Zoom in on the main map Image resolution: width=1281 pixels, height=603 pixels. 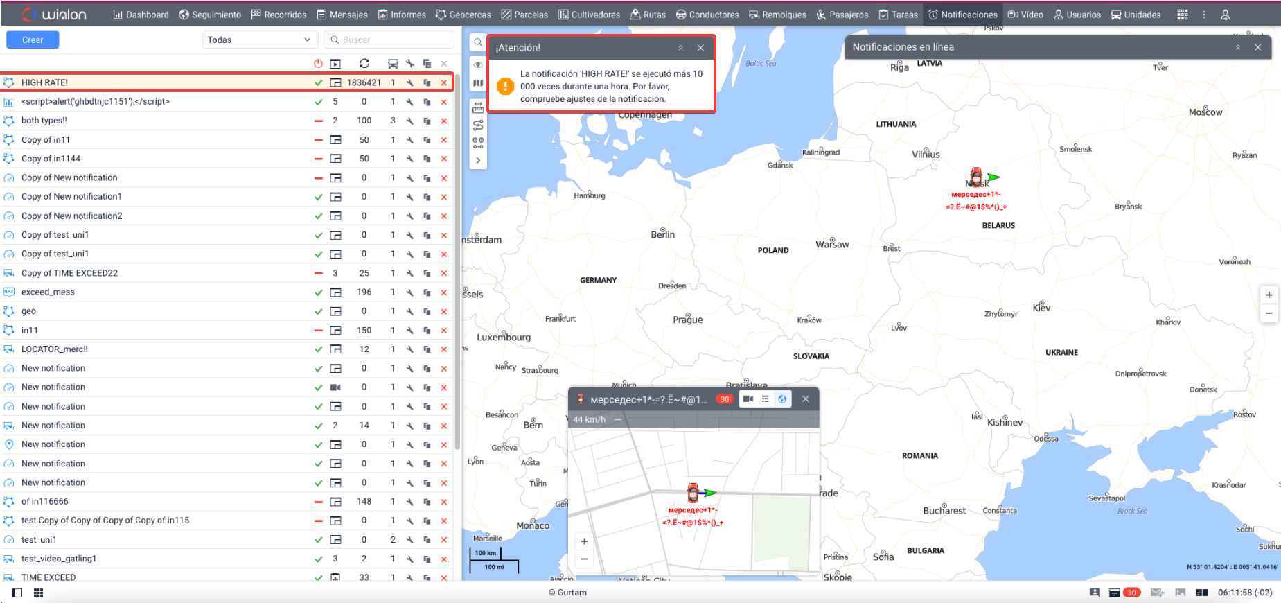coord(1269,295)
